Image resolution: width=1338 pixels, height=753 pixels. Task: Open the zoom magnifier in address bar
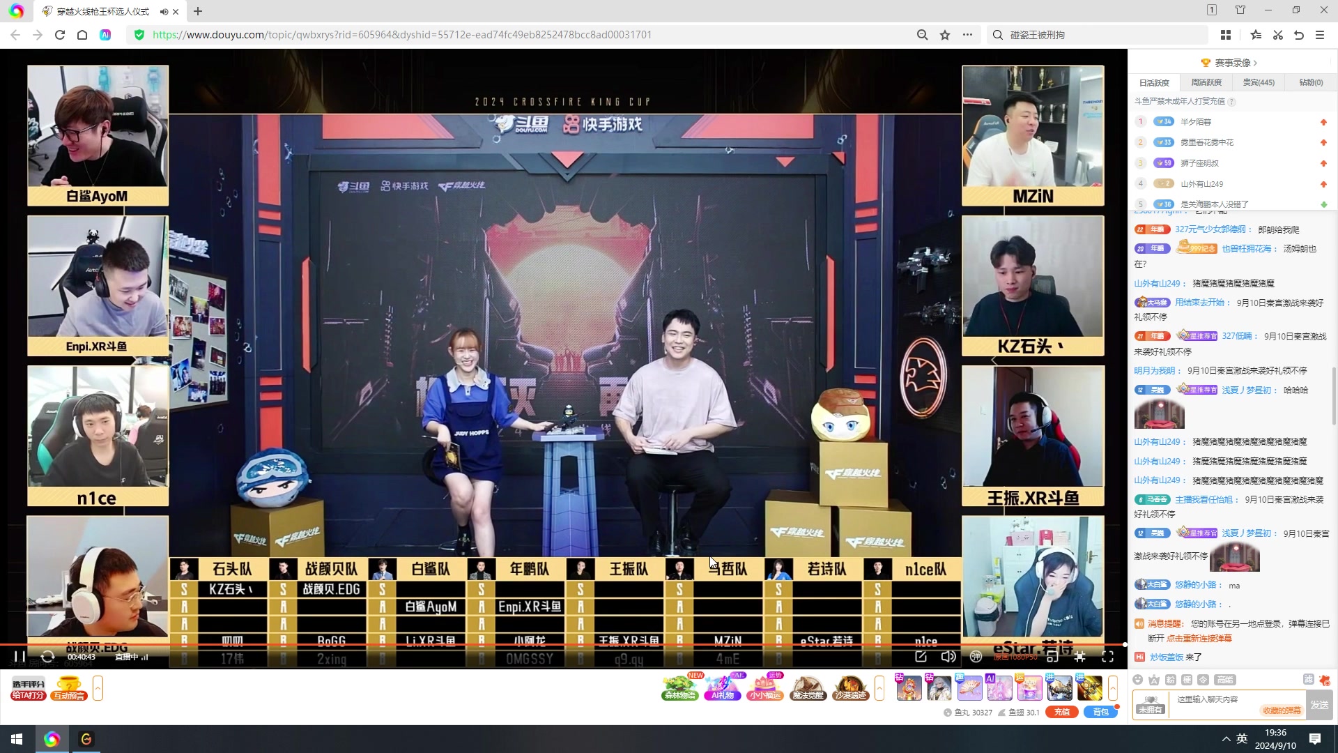[x=922, y=35]
